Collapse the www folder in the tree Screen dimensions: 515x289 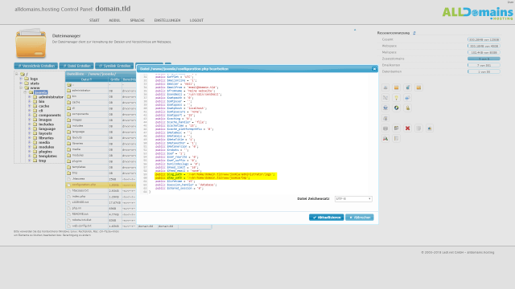[21, 88]
